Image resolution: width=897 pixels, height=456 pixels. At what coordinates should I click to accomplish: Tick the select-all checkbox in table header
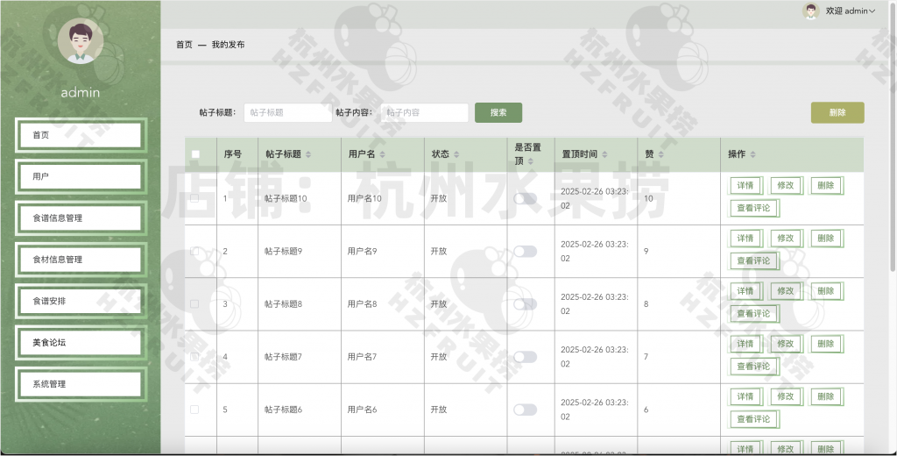195,154
